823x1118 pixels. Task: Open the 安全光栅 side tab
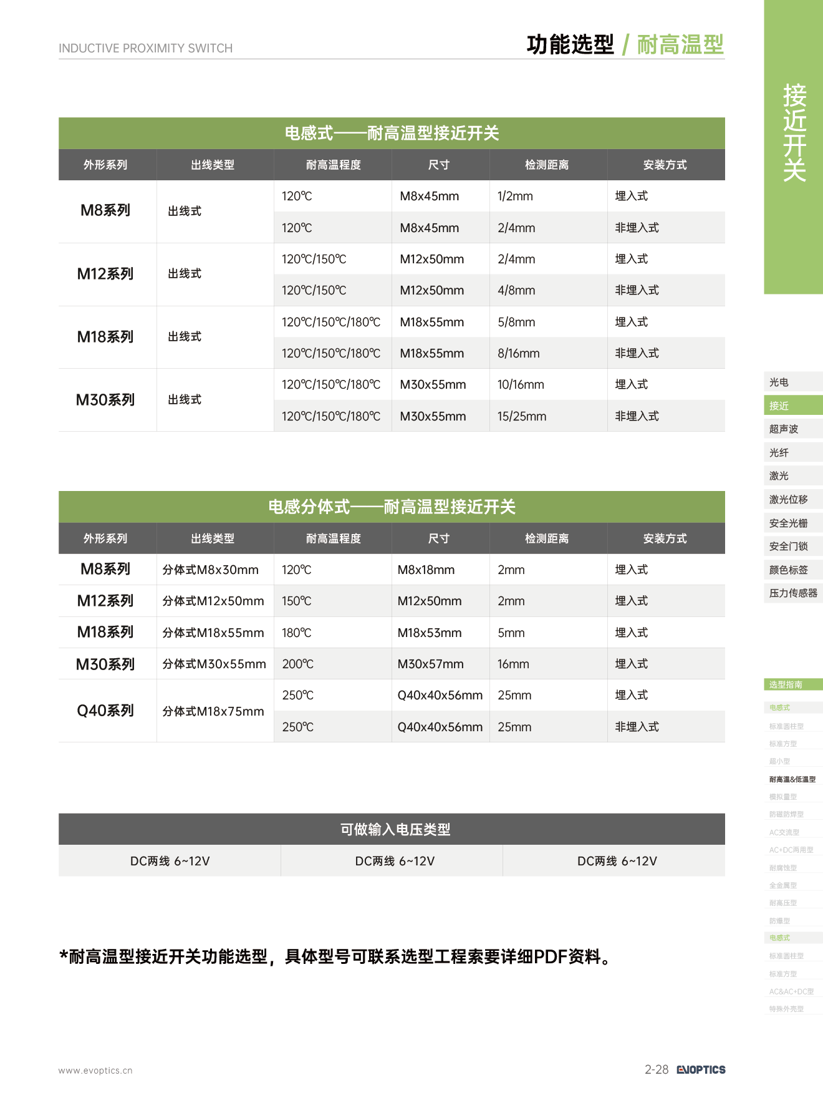click(793, 523)
